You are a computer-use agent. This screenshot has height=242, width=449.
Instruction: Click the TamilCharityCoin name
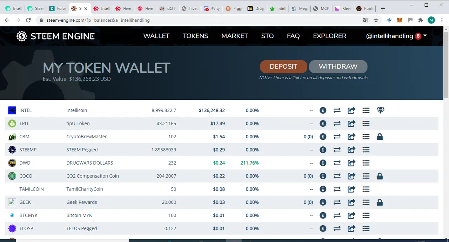(x=85, y=189)
